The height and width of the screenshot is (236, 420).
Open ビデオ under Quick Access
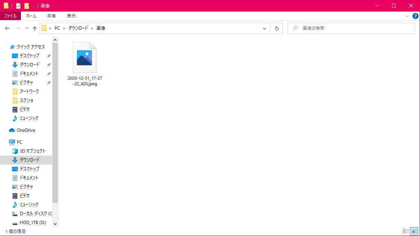24,109
